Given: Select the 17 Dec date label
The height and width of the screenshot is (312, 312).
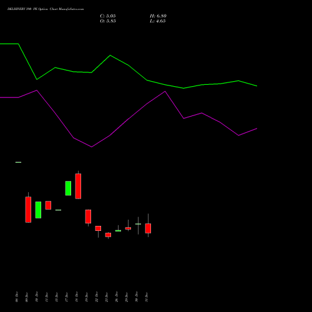Looking at the screenshot, I should [x=67, y=297].
